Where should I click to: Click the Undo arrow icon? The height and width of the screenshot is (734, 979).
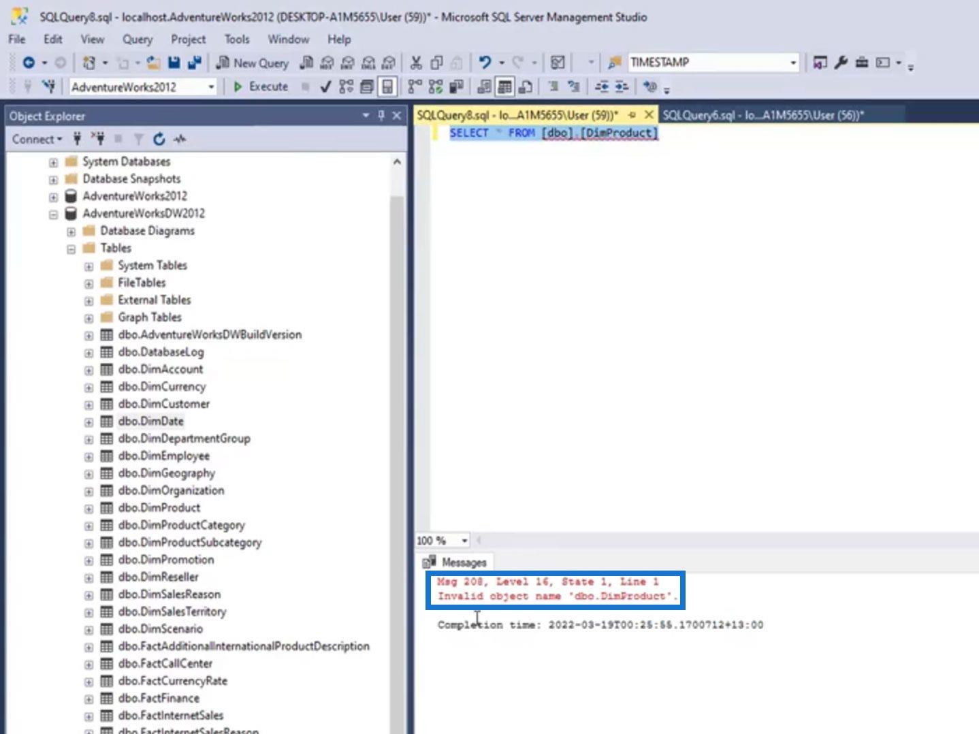click(484, 63)
